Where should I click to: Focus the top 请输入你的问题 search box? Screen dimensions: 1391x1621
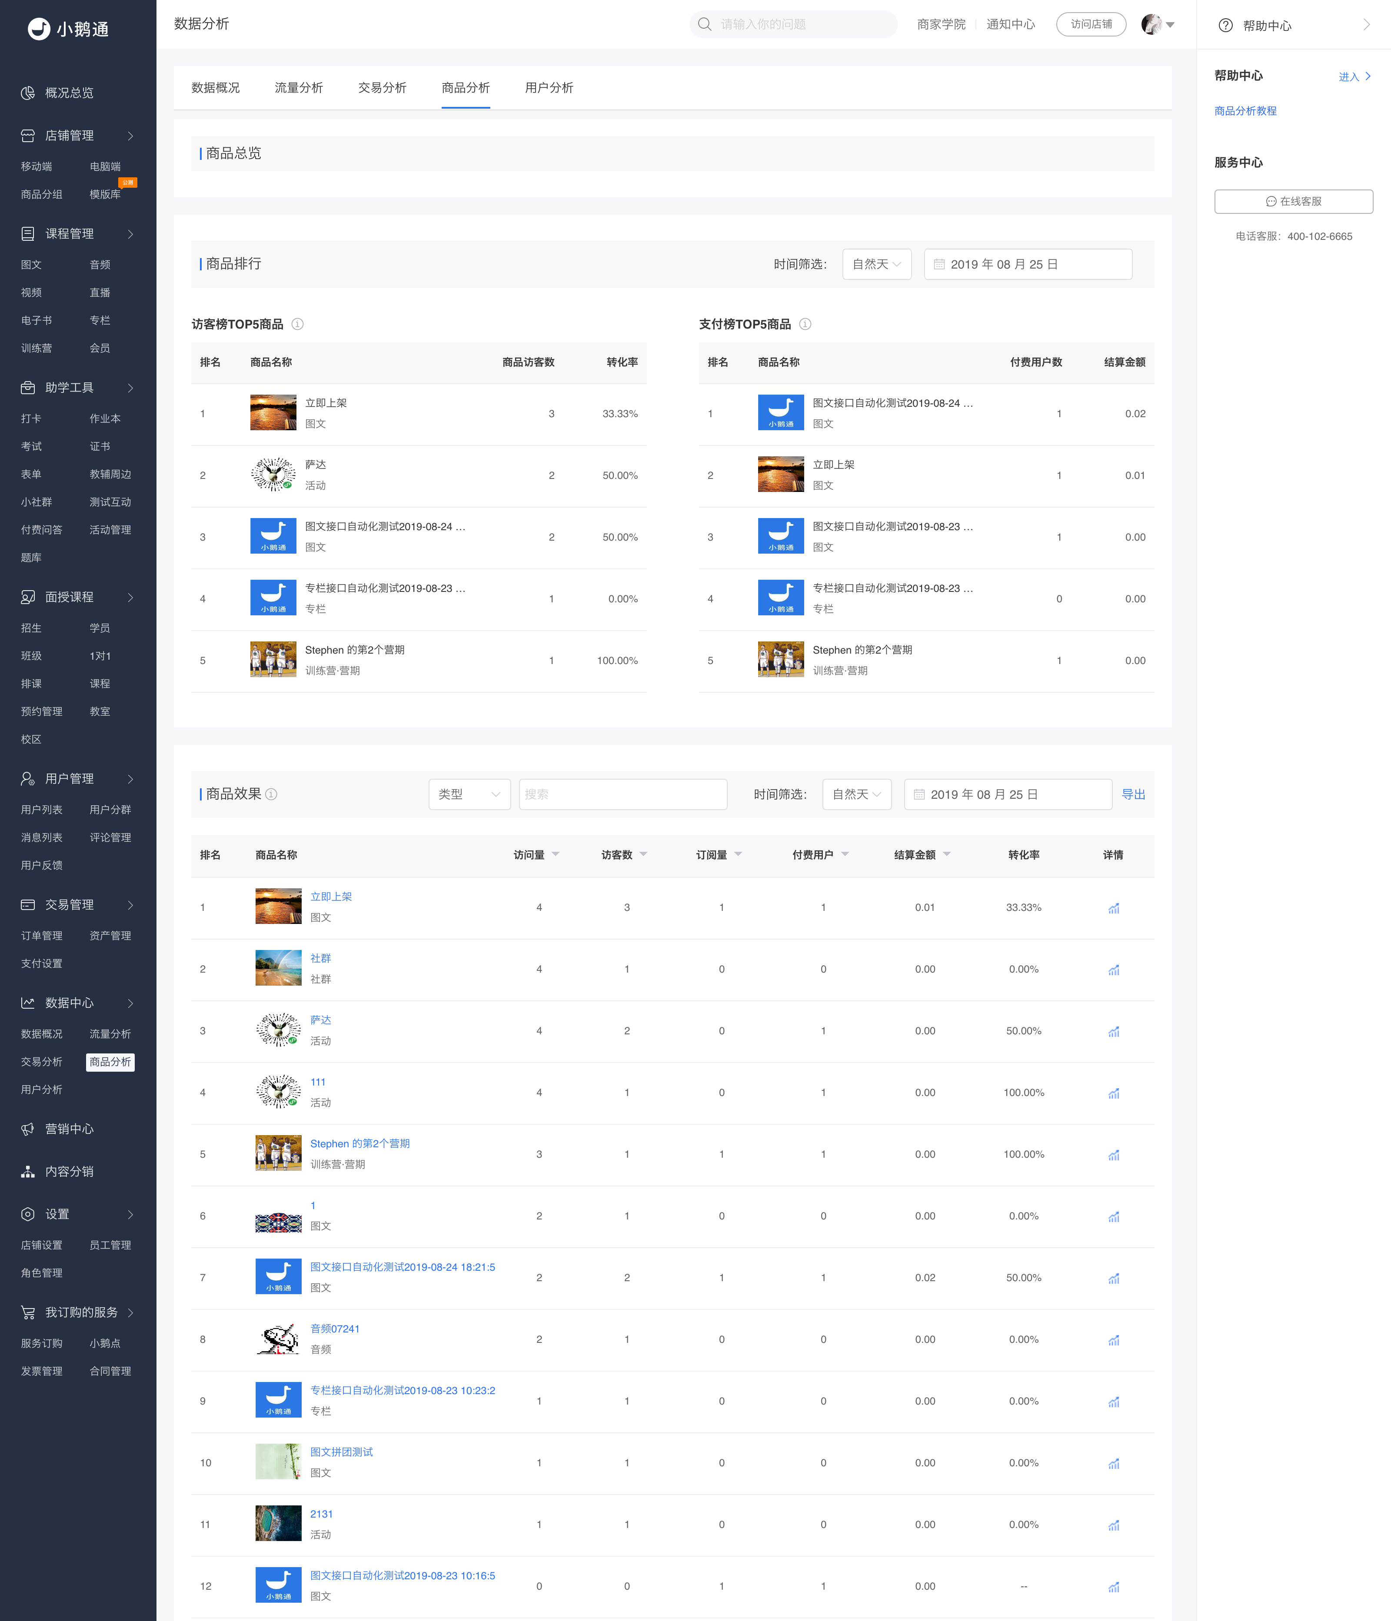click(x=793, y=24)
